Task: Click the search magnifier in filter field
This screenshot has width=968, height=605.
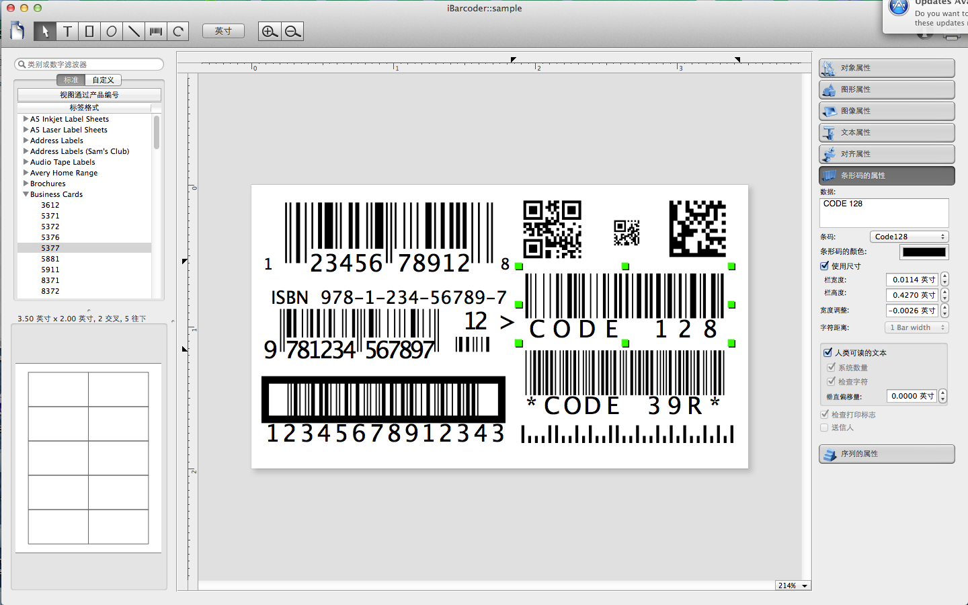Action: [x=22, y=65]
